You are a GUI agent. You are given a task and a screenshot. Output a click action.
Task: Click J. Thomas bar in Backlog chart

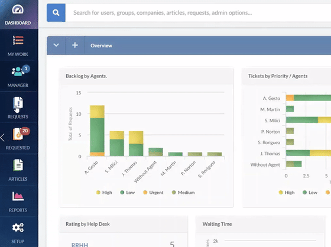tap(136, 144)
